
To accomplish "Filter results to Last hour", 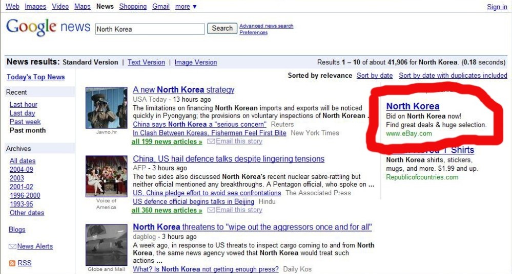I will click(23, 105).
